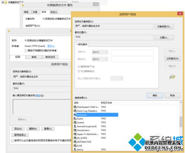
Task: Switch to the 审核 (Auditing) tab
Action: [34, 57]
